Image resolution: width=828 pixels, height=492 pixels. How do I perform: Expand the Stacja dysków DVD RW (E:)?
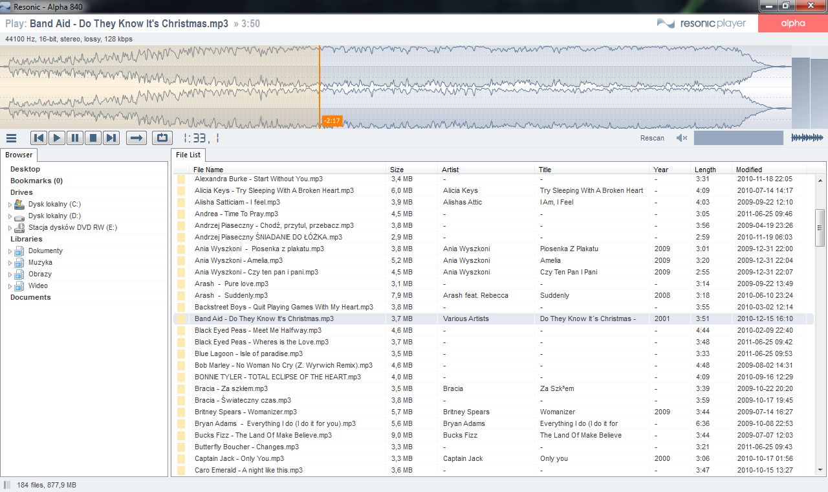coord(10,228)
